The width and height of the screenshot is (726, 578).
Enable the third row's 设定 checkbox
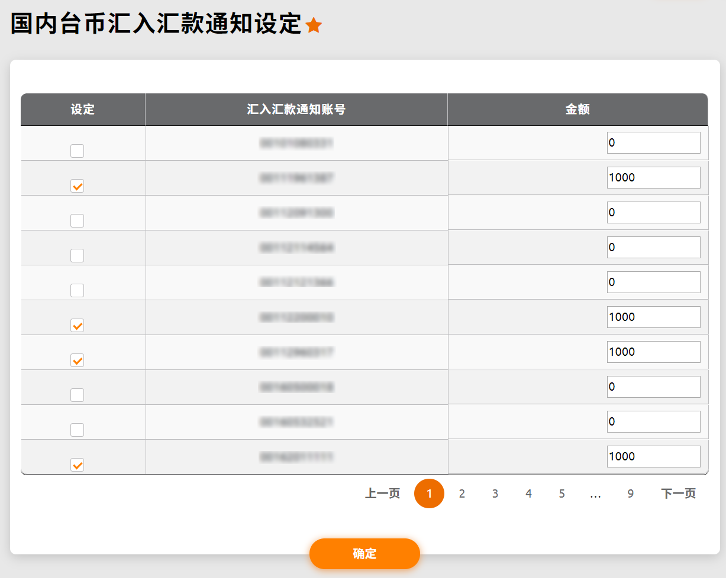[x=77, y=220]
